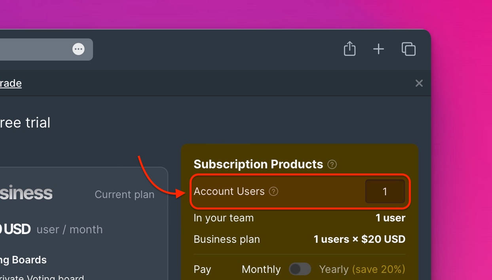
Task: Select the Monthly billing label
Action: (261, 270)
